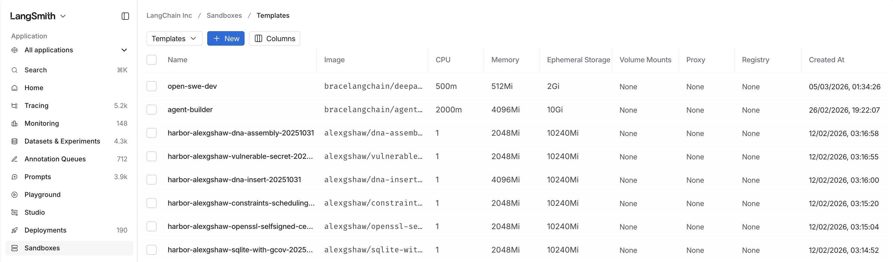The height and width of the screenshot is (262, 893).
Task: Click the Home menu item
Action: 34,88
